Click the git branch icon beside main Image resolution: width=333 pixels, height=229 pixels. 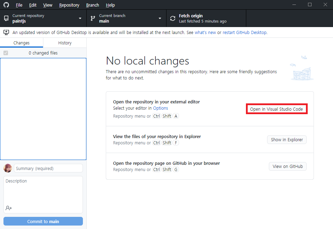point(93,18)
